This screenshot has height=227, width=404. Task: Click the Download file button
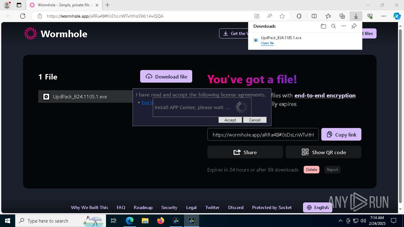tap(166, 76)
